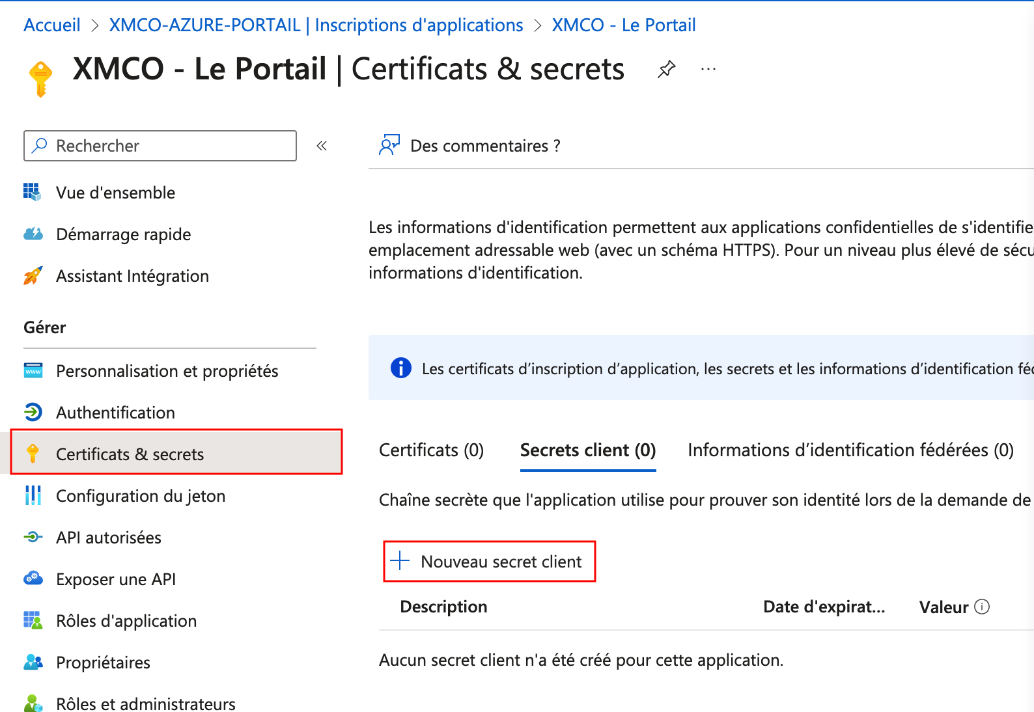Click the Démarrage rapide cloud icon
The width and height of the screenshot is (1034, 712).
point(33,234)
